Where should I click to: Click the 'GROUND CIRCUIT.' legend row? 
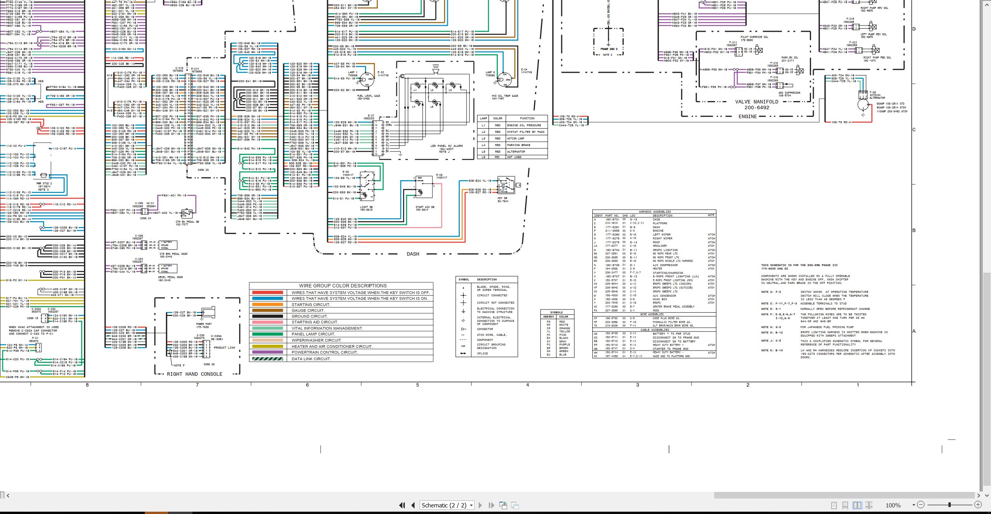pyautogui.click(x=341, y=316)
